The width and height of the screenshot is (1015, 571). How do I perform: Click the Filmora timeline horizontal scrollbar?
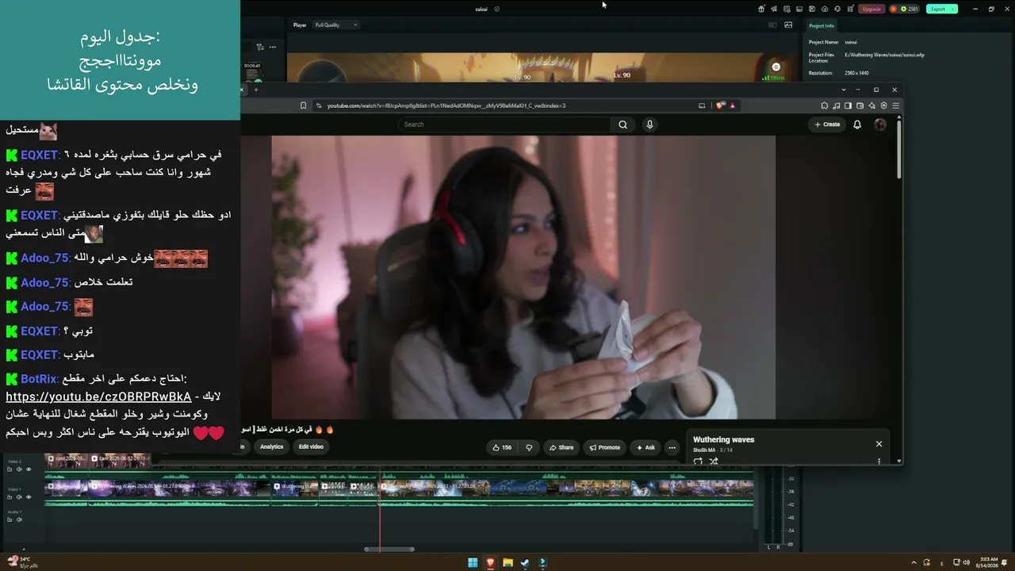pos(389,549)
